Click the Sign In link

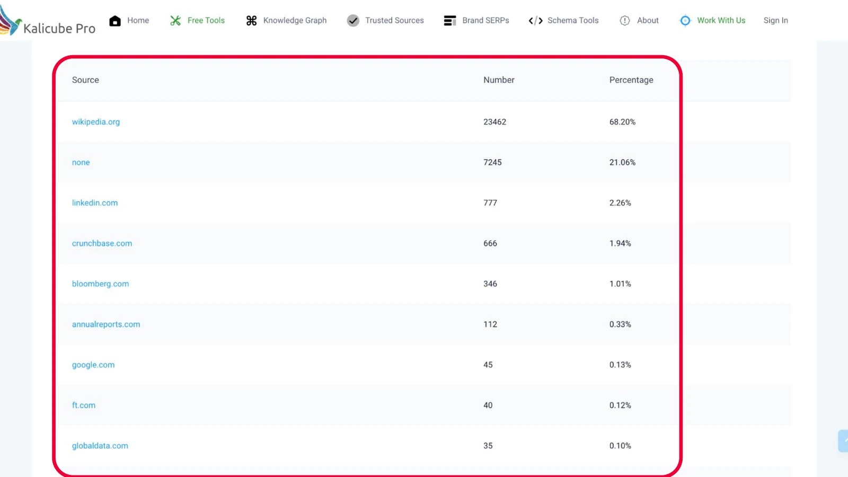coord(776,21)
